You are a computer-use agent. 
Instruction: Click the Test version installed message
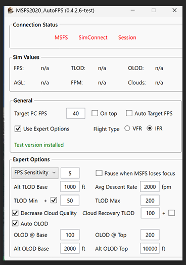(x=39, y=145)
